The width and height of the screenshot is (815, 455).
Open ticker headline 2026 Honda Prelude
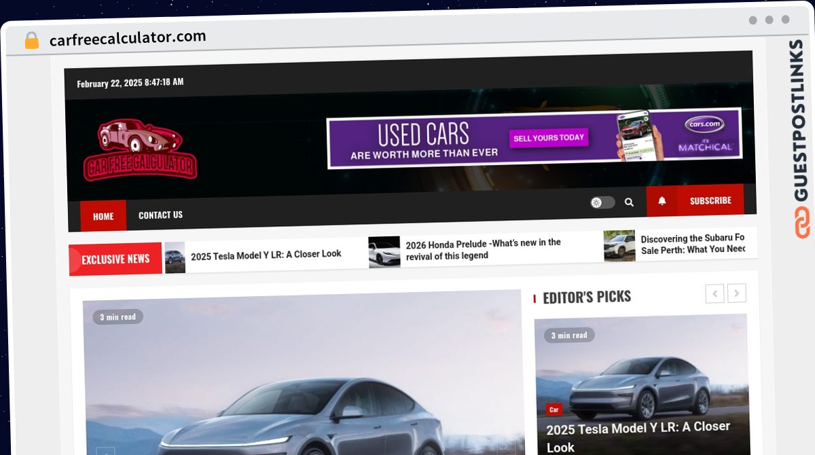point(484,249)
